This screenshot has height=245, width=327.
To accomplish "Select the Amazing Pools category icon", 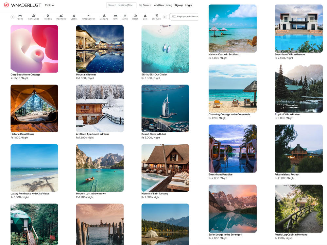I will (x=89, y=16).
